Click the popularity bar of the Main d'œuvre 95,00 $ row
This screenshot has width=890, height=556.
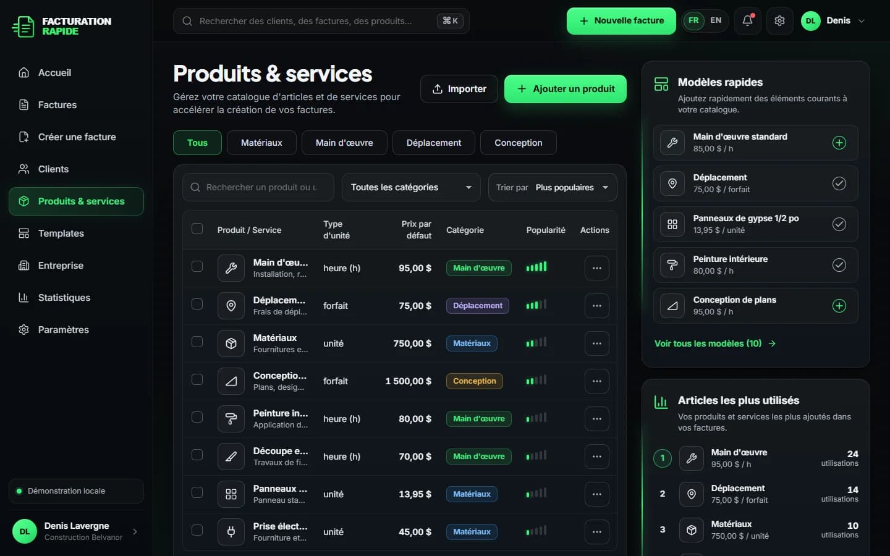point(536,267)
